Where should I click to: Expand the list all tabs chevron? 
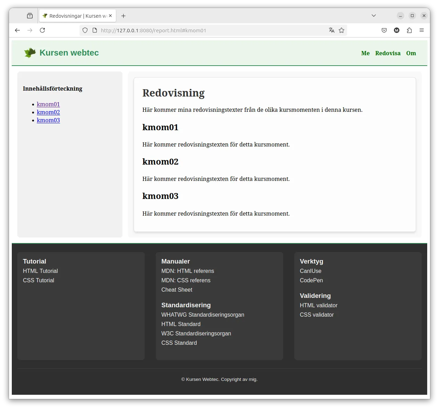coord(374,16)
